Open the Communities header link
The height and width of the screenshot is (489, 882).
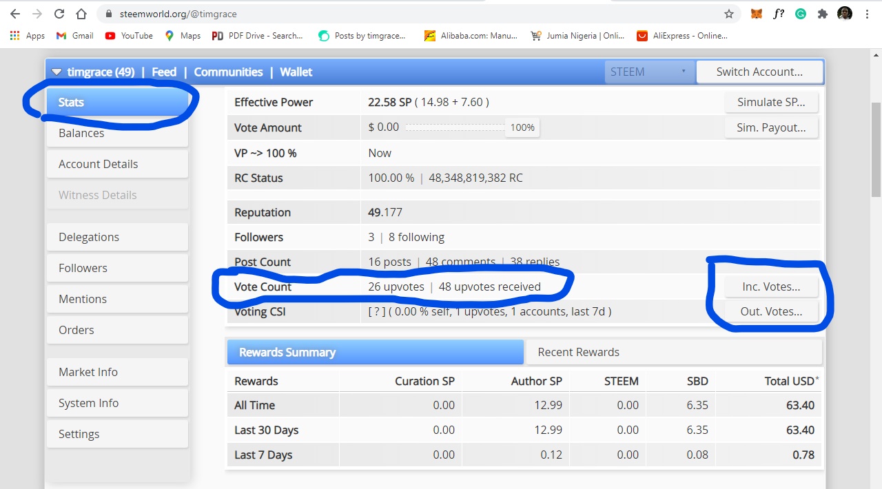pyautogui.click(x=228, y=72)
